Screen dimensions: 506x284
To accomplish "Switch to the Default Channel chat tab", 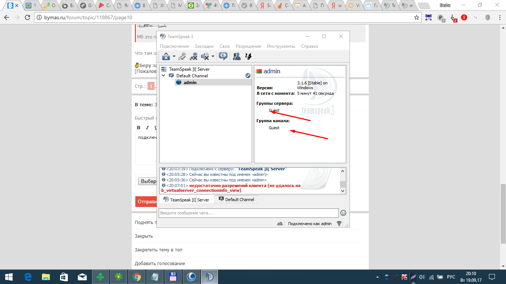I will point(236,199).
